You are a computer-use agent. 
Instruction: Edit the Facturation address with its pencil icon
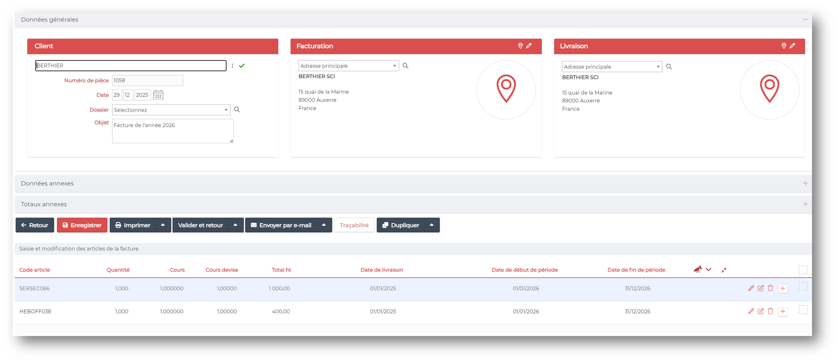click(529, 46)
